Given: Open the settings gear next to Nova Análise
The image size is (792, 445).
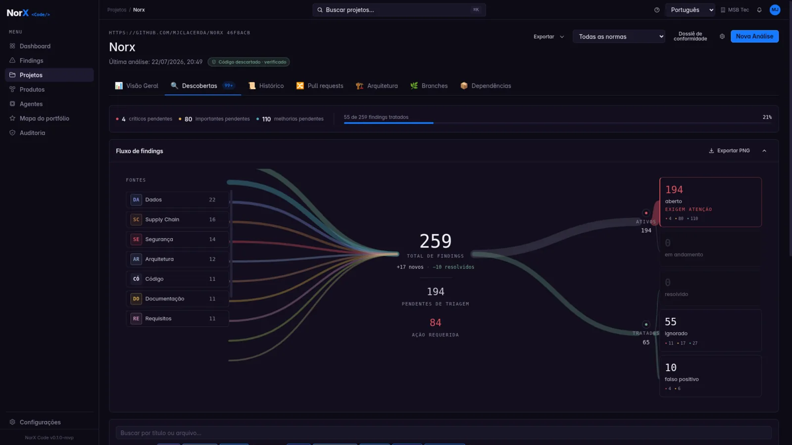Looking at the screenshot, I should tap(722, 37).
